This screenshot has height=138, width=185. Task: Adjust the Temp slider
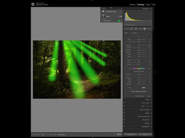pyautogui.click(x=139, y=39)
